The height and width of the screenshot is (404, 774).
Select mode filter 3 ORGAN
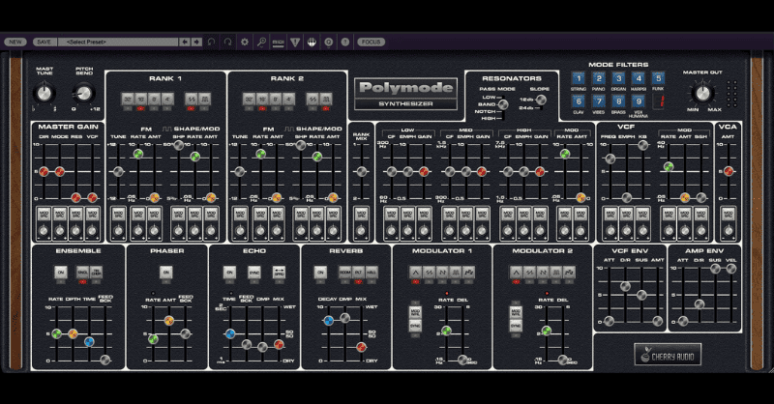[618, 78]
